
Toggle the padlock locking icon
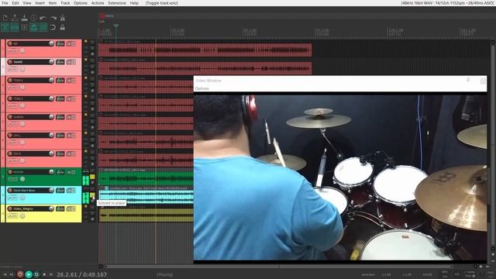click(x=62, y=27)
